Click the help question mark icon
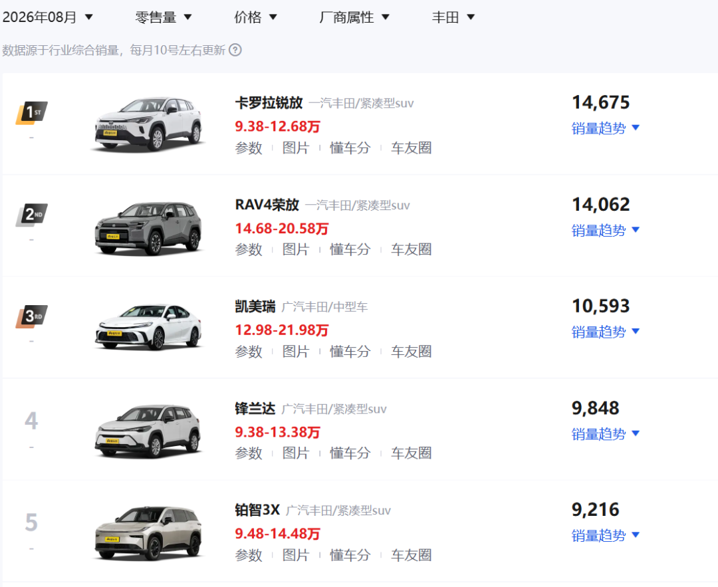The image size is (718, 587). (235, 50)
